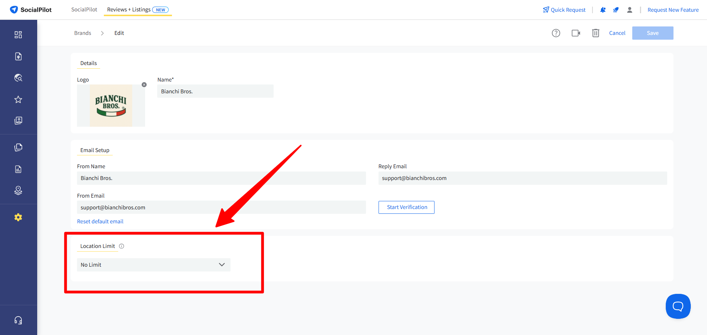The image size is (707, 335).
Task: Remove the logo with the X icon
Action: click(x=144, y=84)
